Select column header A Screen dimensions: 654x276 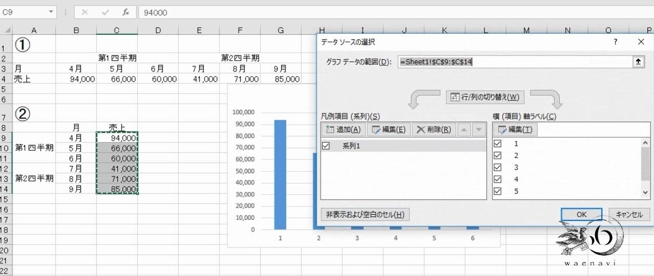point(34,30)
